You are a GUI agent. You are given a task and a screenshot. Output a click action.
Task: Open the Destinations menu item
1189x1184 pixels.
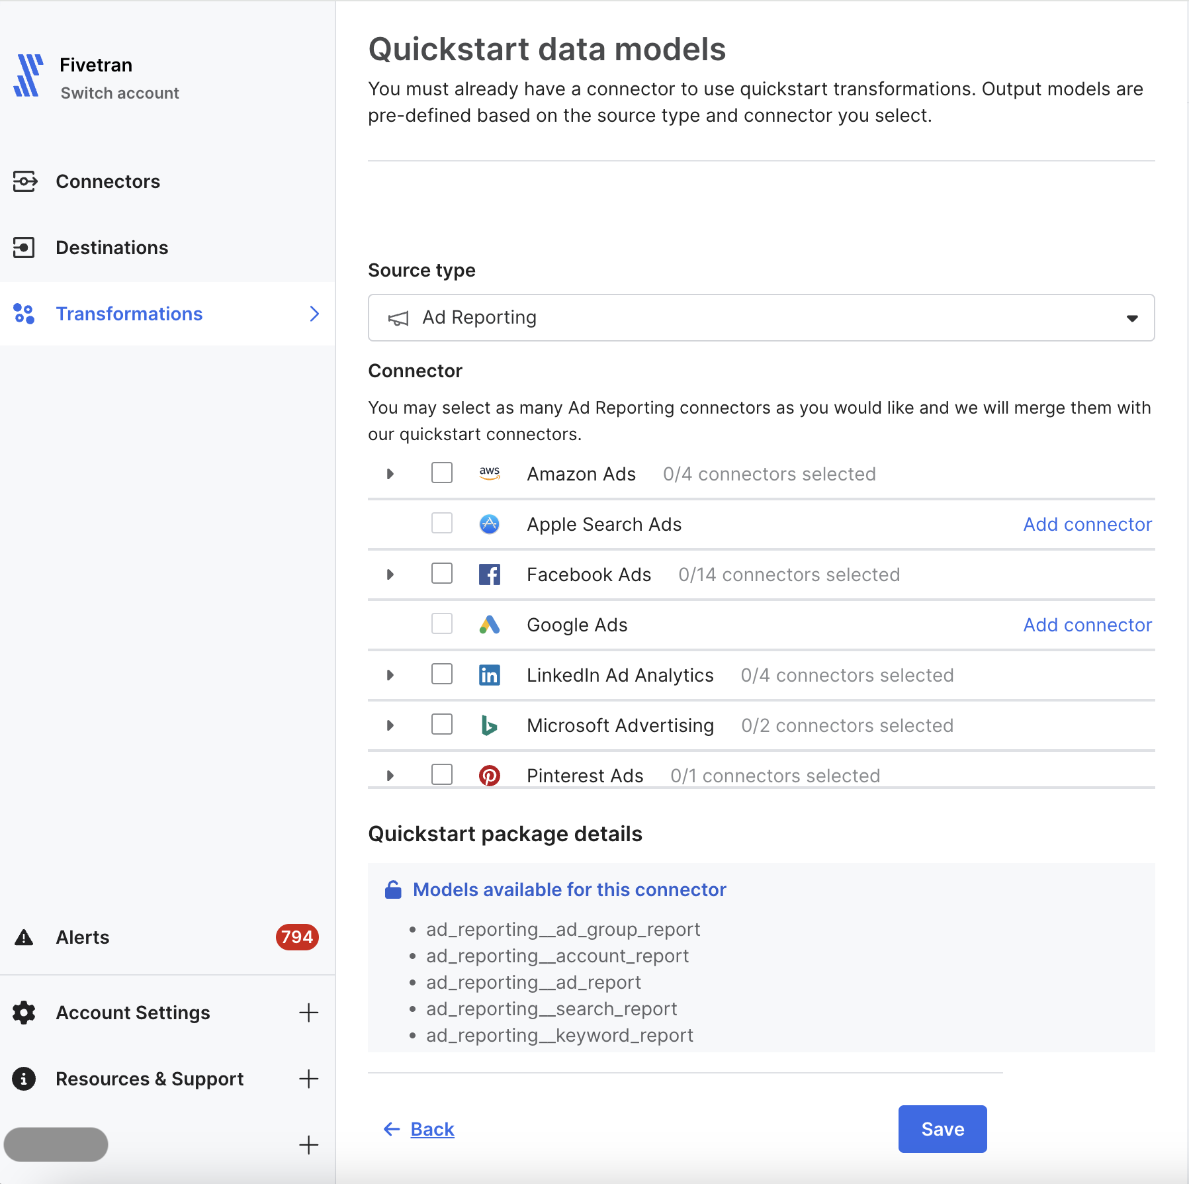(x=167, y=248)
